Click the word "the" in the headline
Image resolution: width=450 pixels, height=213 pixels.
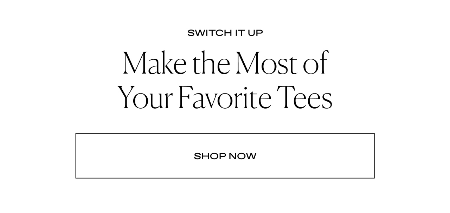211,63
